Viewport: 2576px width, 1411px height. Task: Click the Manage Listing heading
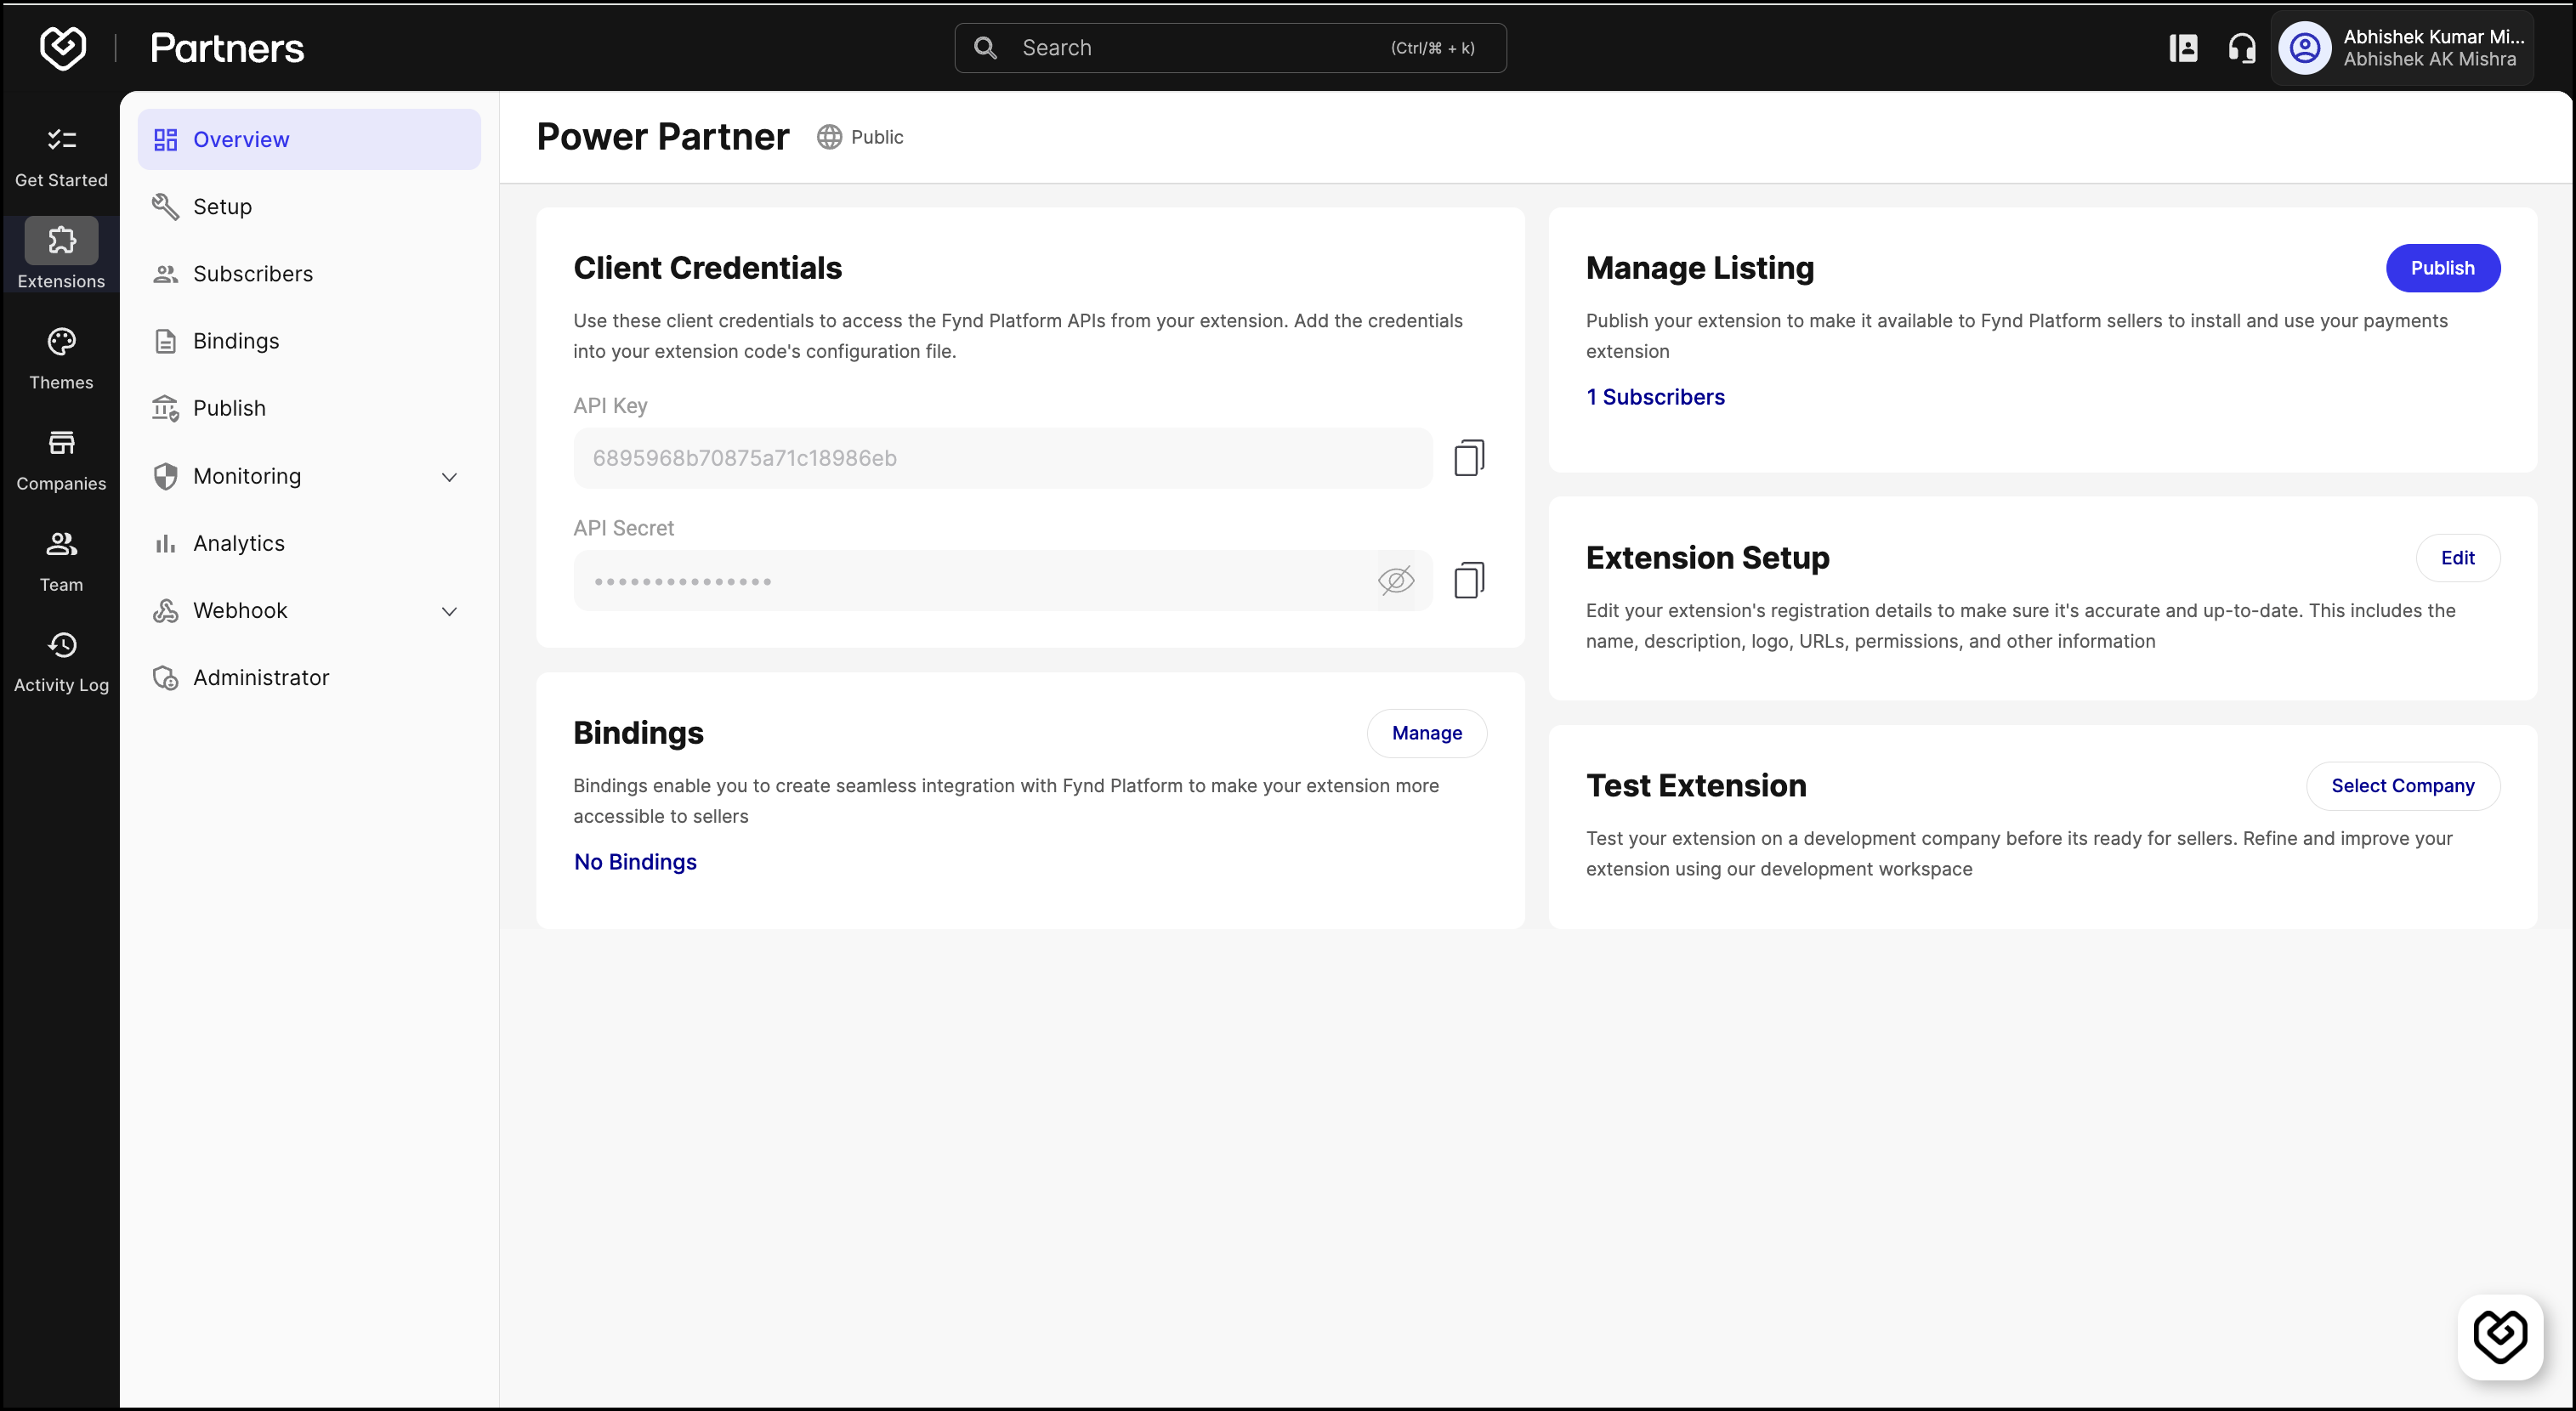coord(1699,268)
